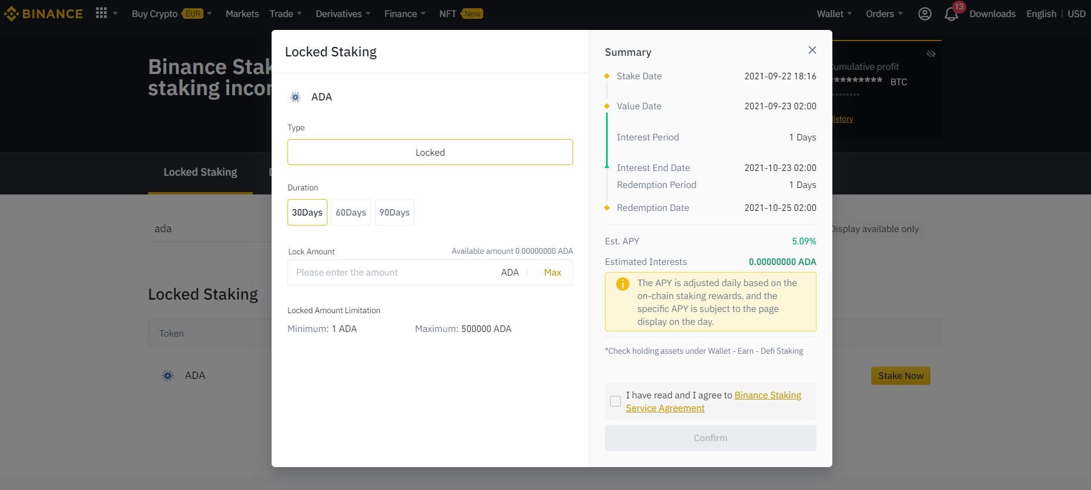Click the Lock Amount input field

click(391, 273)
